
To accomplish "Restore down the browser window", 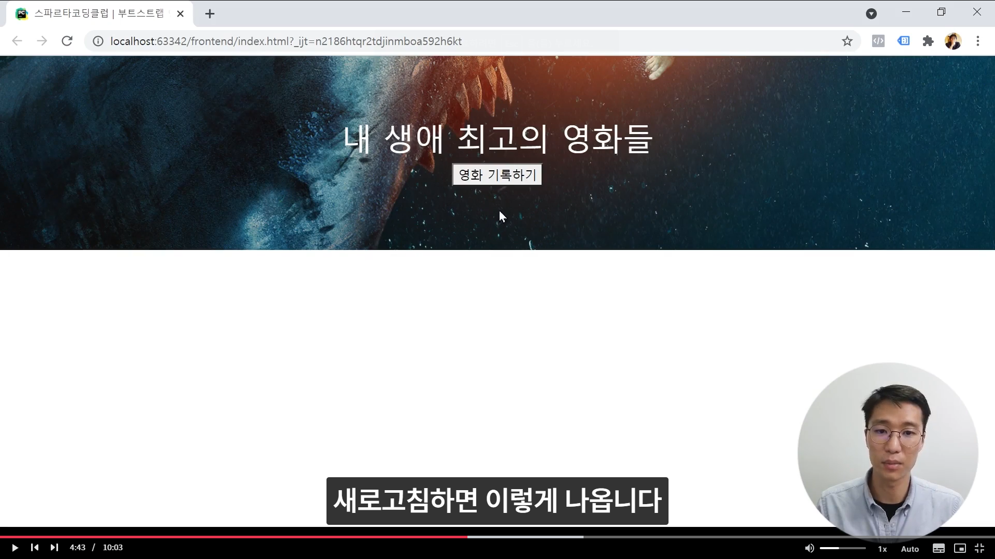I will click(x=941, y=12).
